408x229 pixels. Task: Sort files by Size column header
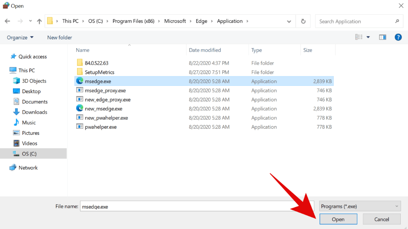coord(307,50)
